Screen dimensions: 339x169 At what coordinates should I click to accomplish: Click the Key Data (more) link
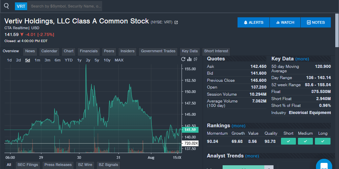[302, 59]
